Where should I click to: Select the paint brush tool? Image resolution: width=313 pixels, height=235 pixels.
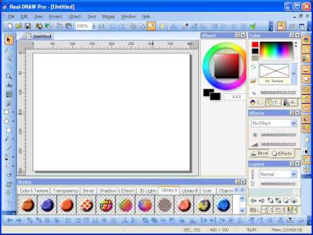(8, 103)
